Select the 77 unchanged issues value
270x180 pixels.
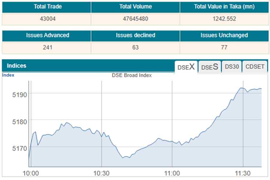[x=224, y=48]
